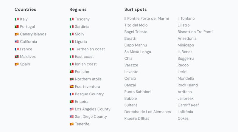Click the flag icon beside San Diego County
The height and width of the screenshot is (132, 238).
(x=71, y=117)
